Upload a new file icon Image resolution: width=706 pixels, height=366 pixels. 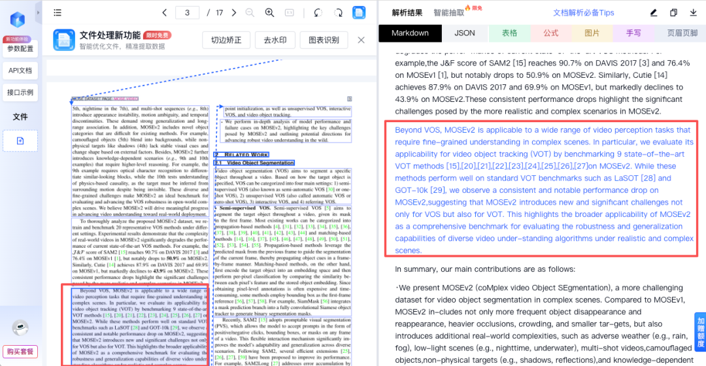20,141
